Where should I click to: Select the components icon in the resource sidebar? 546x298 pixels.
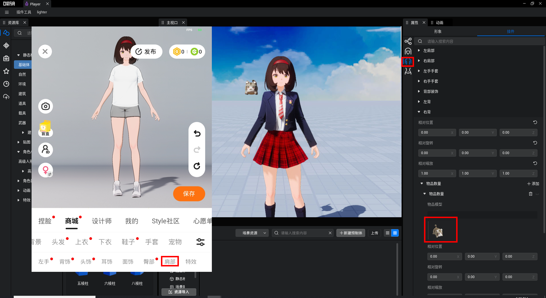click(6, 45)
